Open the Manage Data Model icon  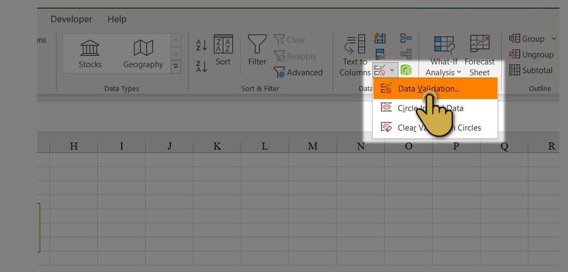click(405, 70)
